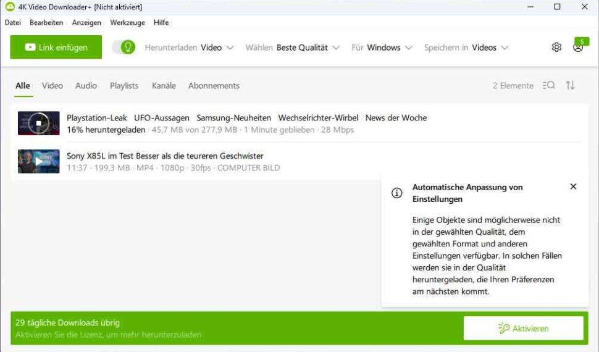
Task: Toggle the smart mode lightbulb switch
Action: (x=124, y=48)
